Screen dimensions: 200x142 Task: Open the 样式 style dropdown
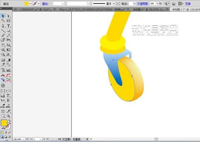[134, 4]
